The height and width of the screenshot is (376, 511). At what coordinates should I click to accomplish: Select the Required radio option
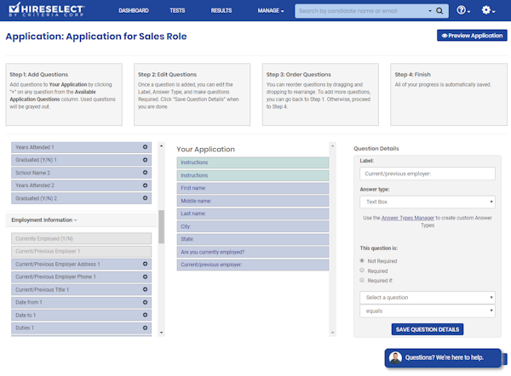[x=362, y=271]
